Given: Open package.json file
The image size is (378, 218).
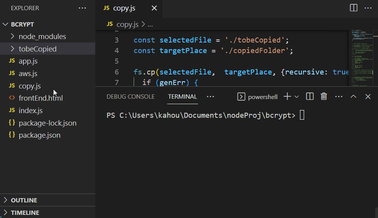Looking at the screenshot, I should point(48,135).
